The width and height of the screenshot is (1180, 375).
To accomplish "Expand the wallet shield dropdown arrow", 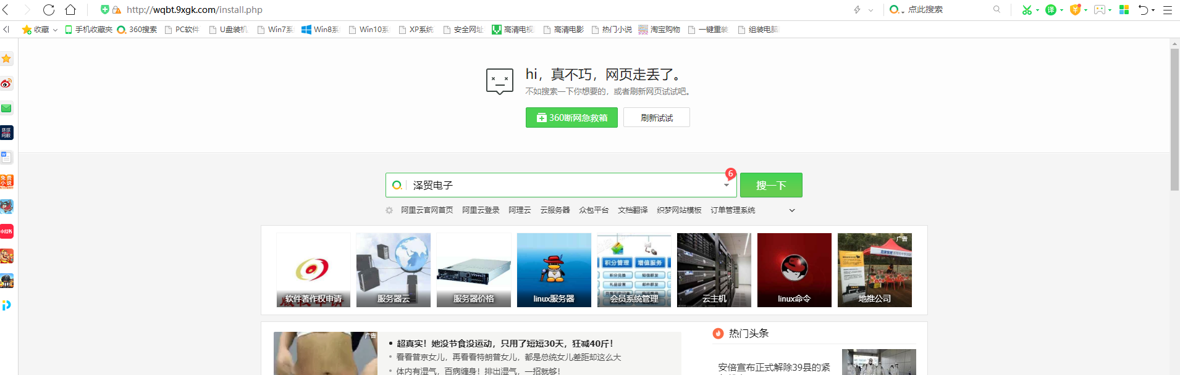I will point(1085,10).
